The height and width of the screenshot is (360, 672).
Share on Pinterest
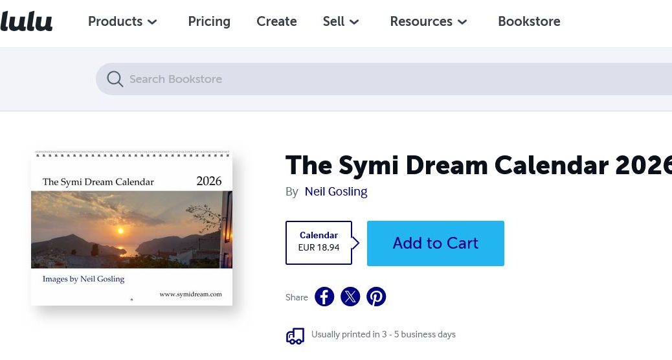coord(376,297)
